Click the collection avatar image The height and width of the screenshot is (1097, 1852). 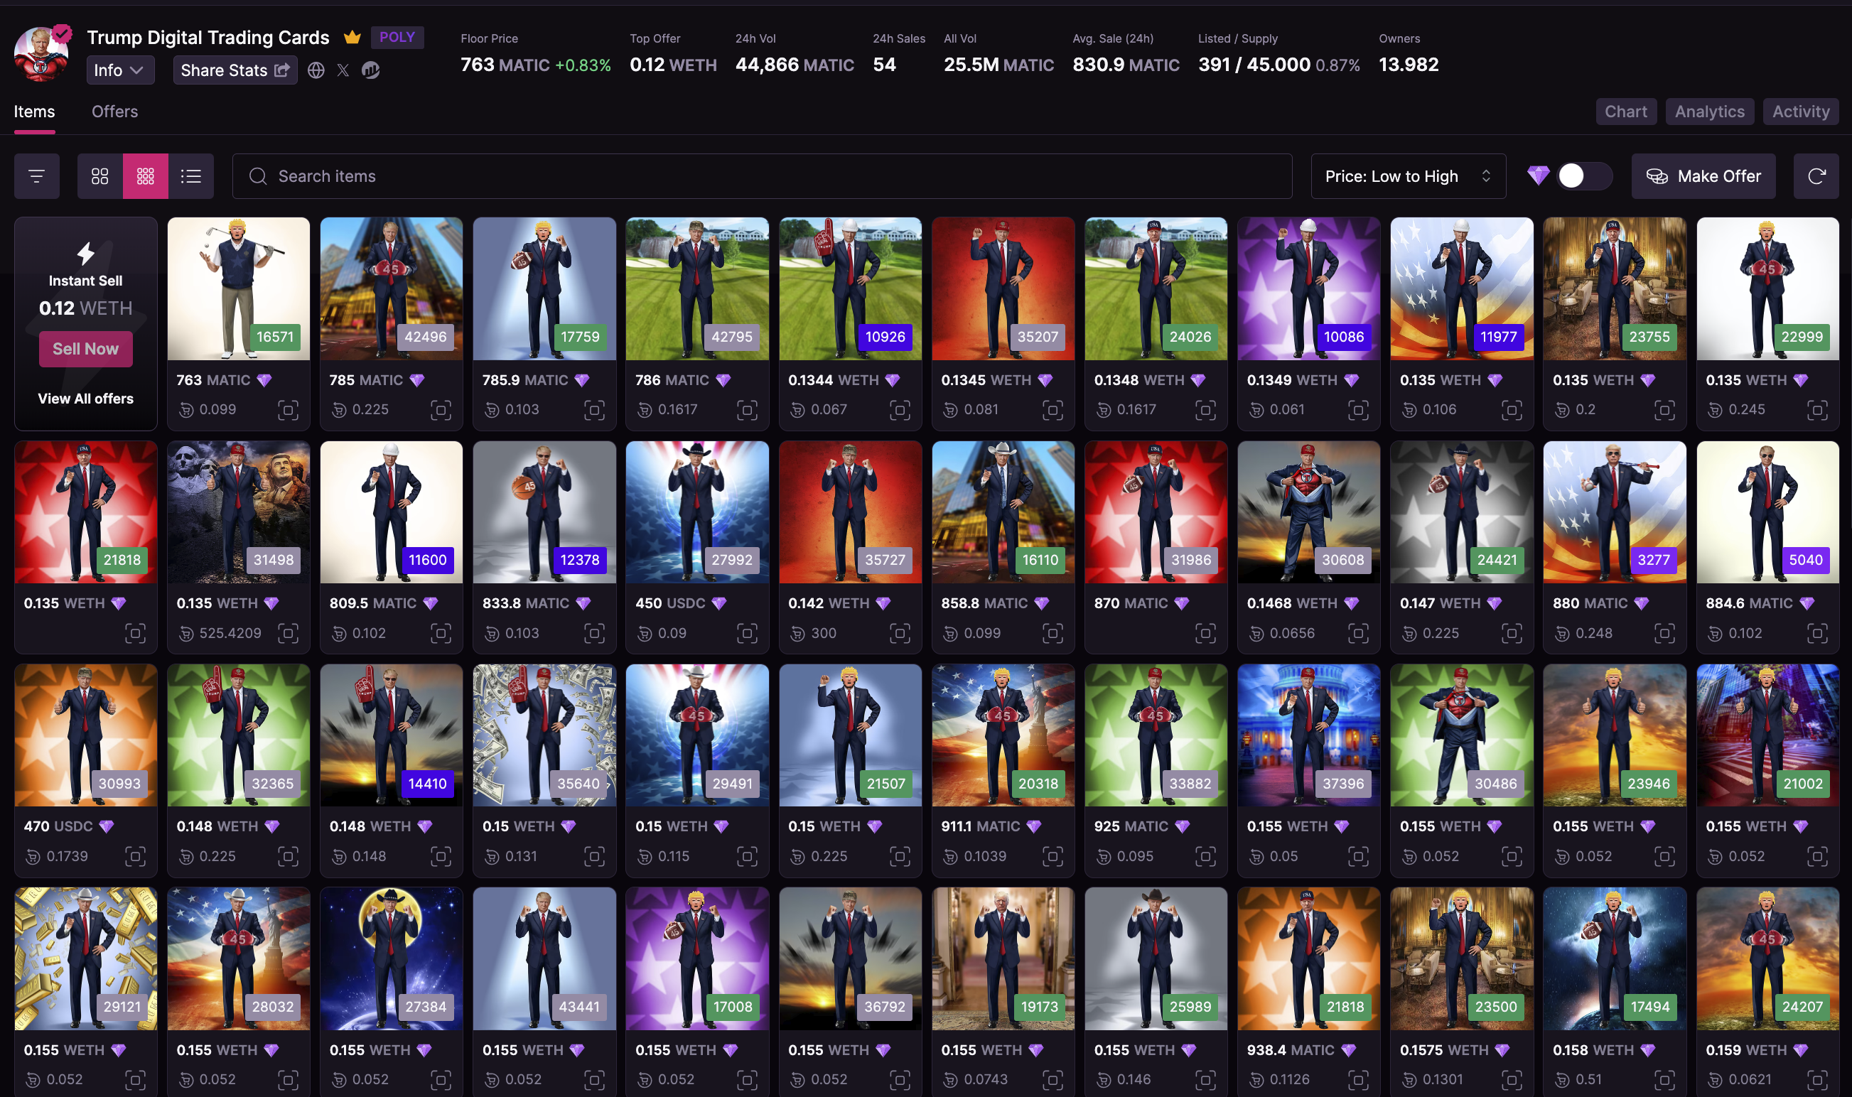pyautogui.click(x=41, y=53)
